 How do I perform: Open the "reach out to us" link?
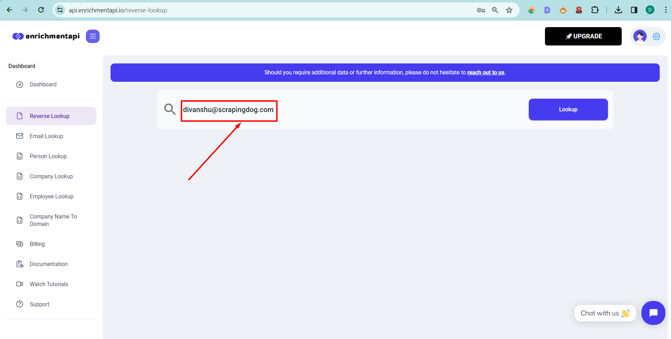485,72
